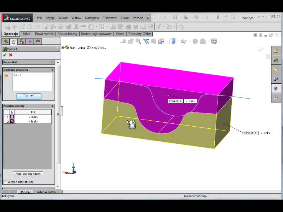This screenshot has height=212, width=283.
Task: Click the Apply Scene icon
Action: point(203,41)
